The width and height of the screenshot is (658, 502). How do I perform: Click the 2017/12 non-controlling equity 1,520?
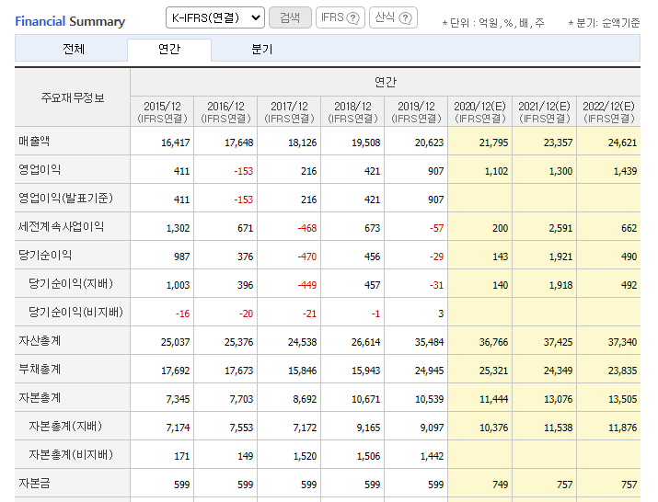pos(305,456)
